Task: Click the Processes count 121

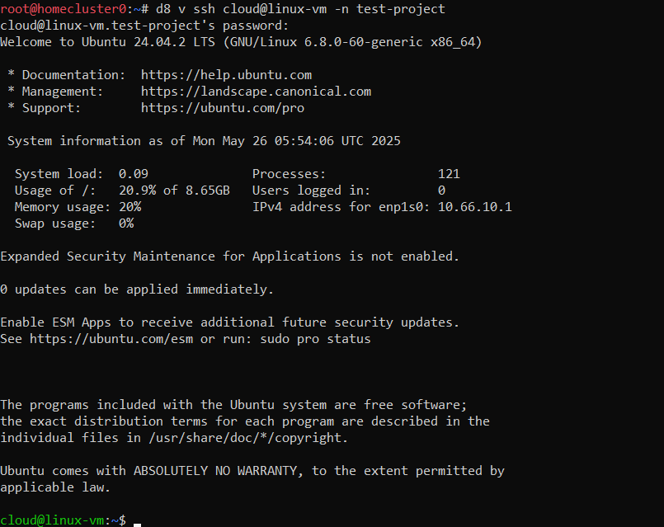Action: click(x=449, y=174)
